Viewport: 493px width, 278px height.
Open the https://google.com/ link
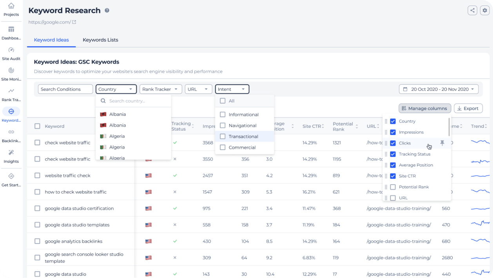(x=50, y=22)
